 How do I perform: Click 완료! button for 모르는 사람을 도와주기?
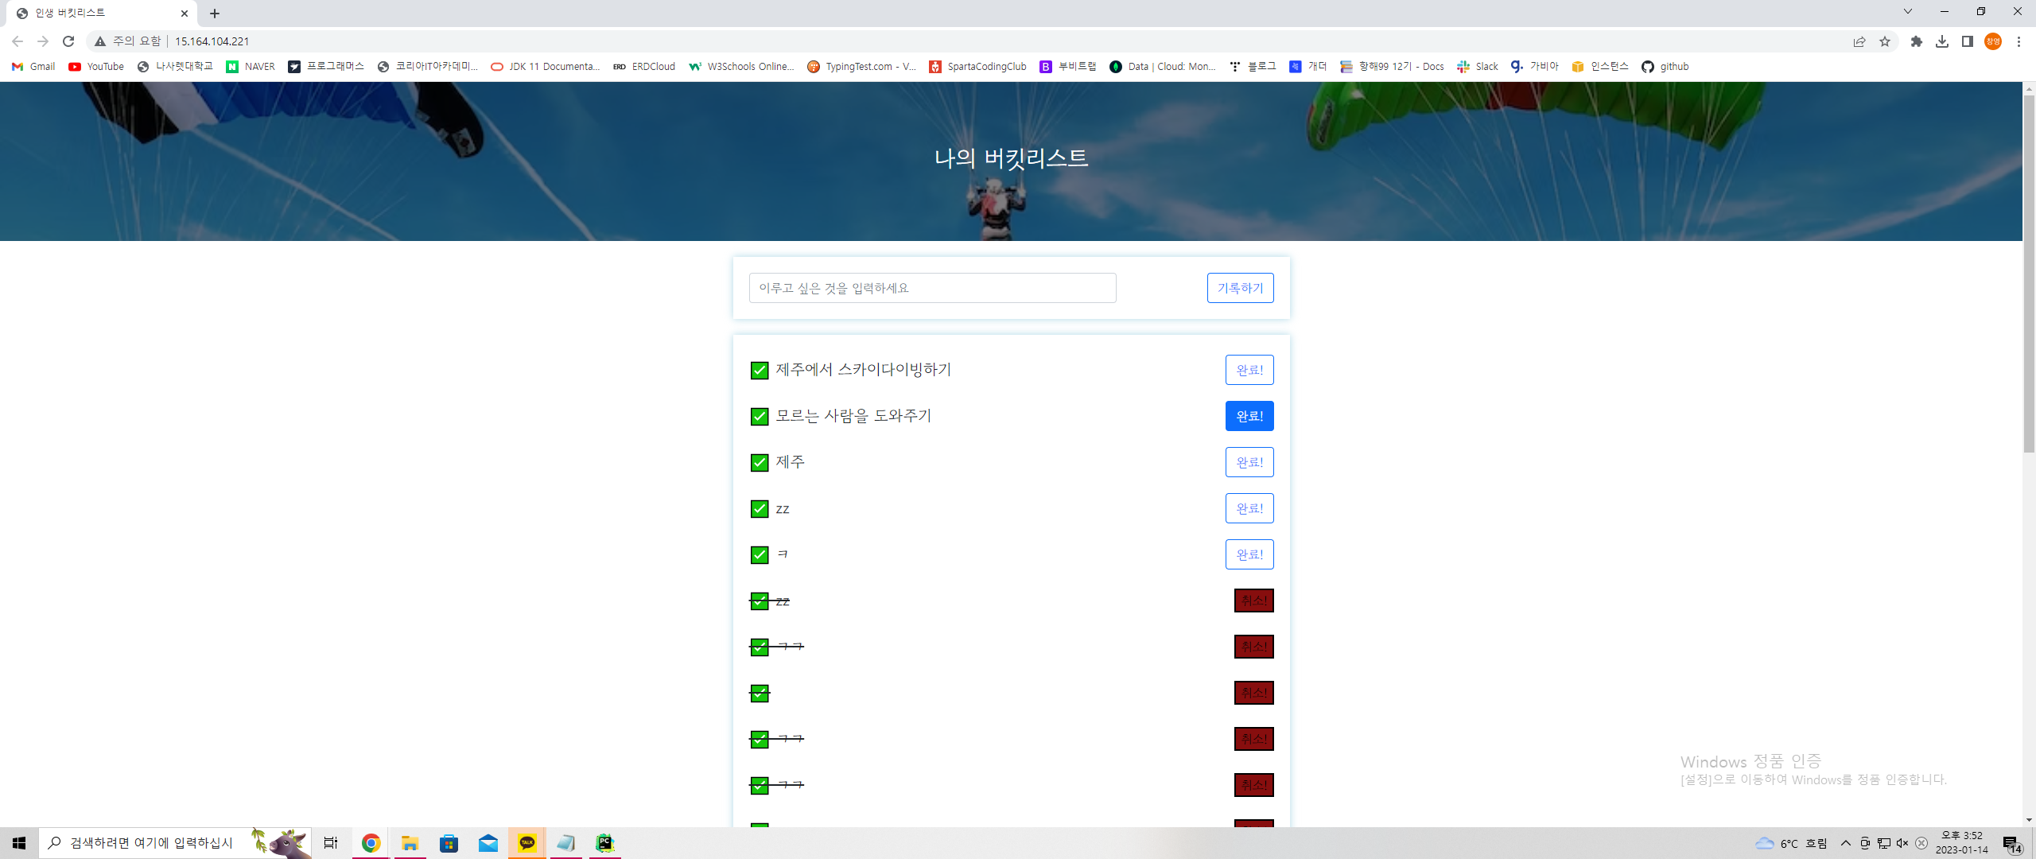click(1249, 416)
